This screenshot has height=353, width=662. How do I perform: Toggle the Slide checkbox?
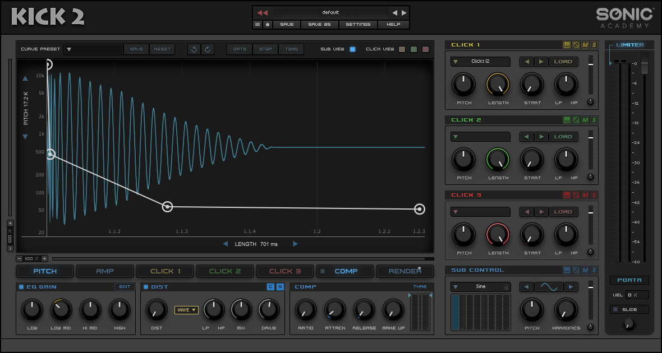615,309
